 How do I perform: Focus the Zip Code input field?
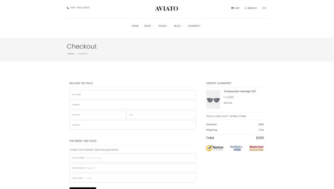[98, 115]
